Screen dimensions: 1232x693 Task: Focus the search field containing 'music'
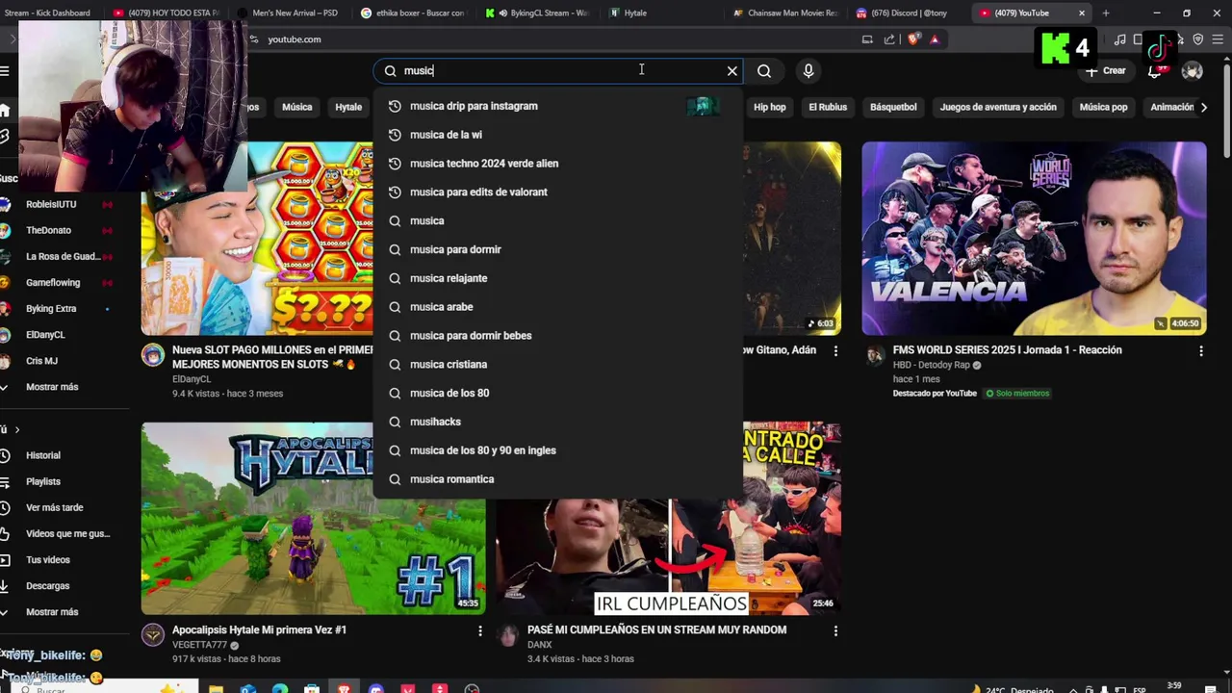[x=558, y=70]
